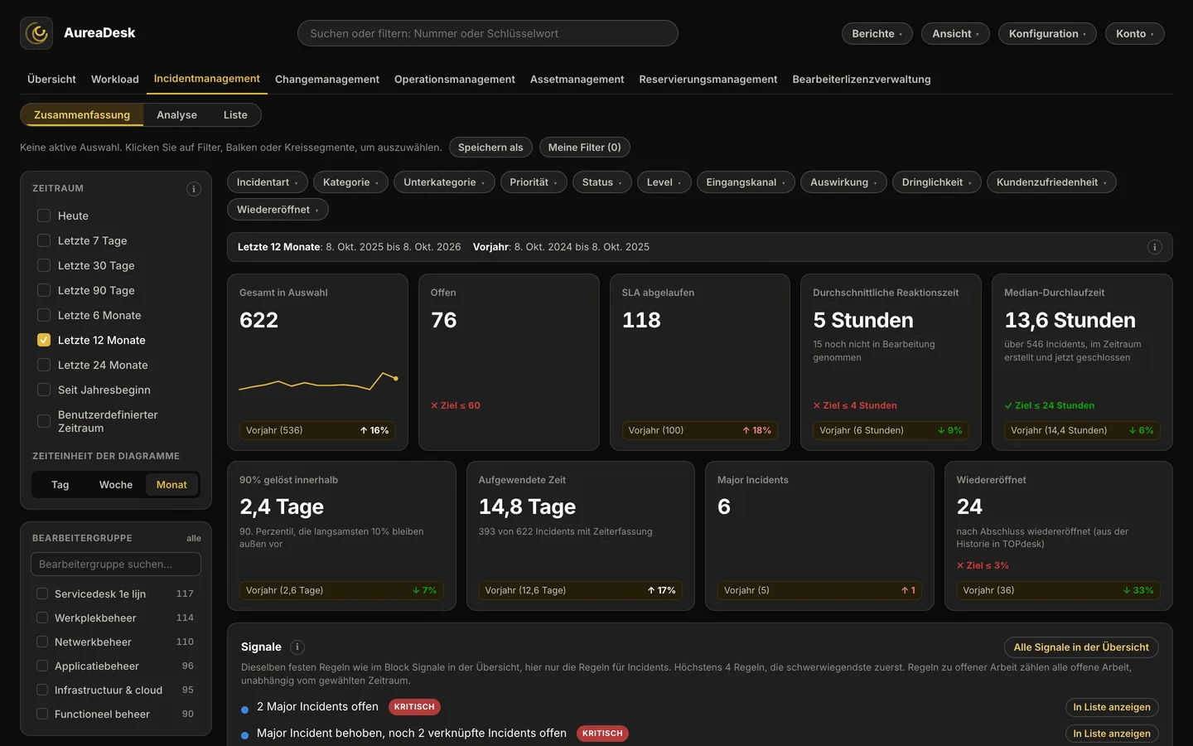1193x746 pixels.
Task: Tick the Heute checkbox
Action: [44, 216]
